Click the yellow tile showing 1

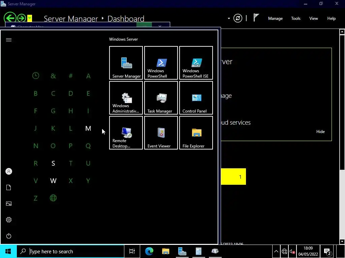pyautogui.click(x=233, y=176)
